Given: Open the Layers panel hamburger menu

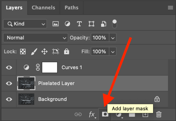Looking at the screenshot, I should [x=170, y=8].
